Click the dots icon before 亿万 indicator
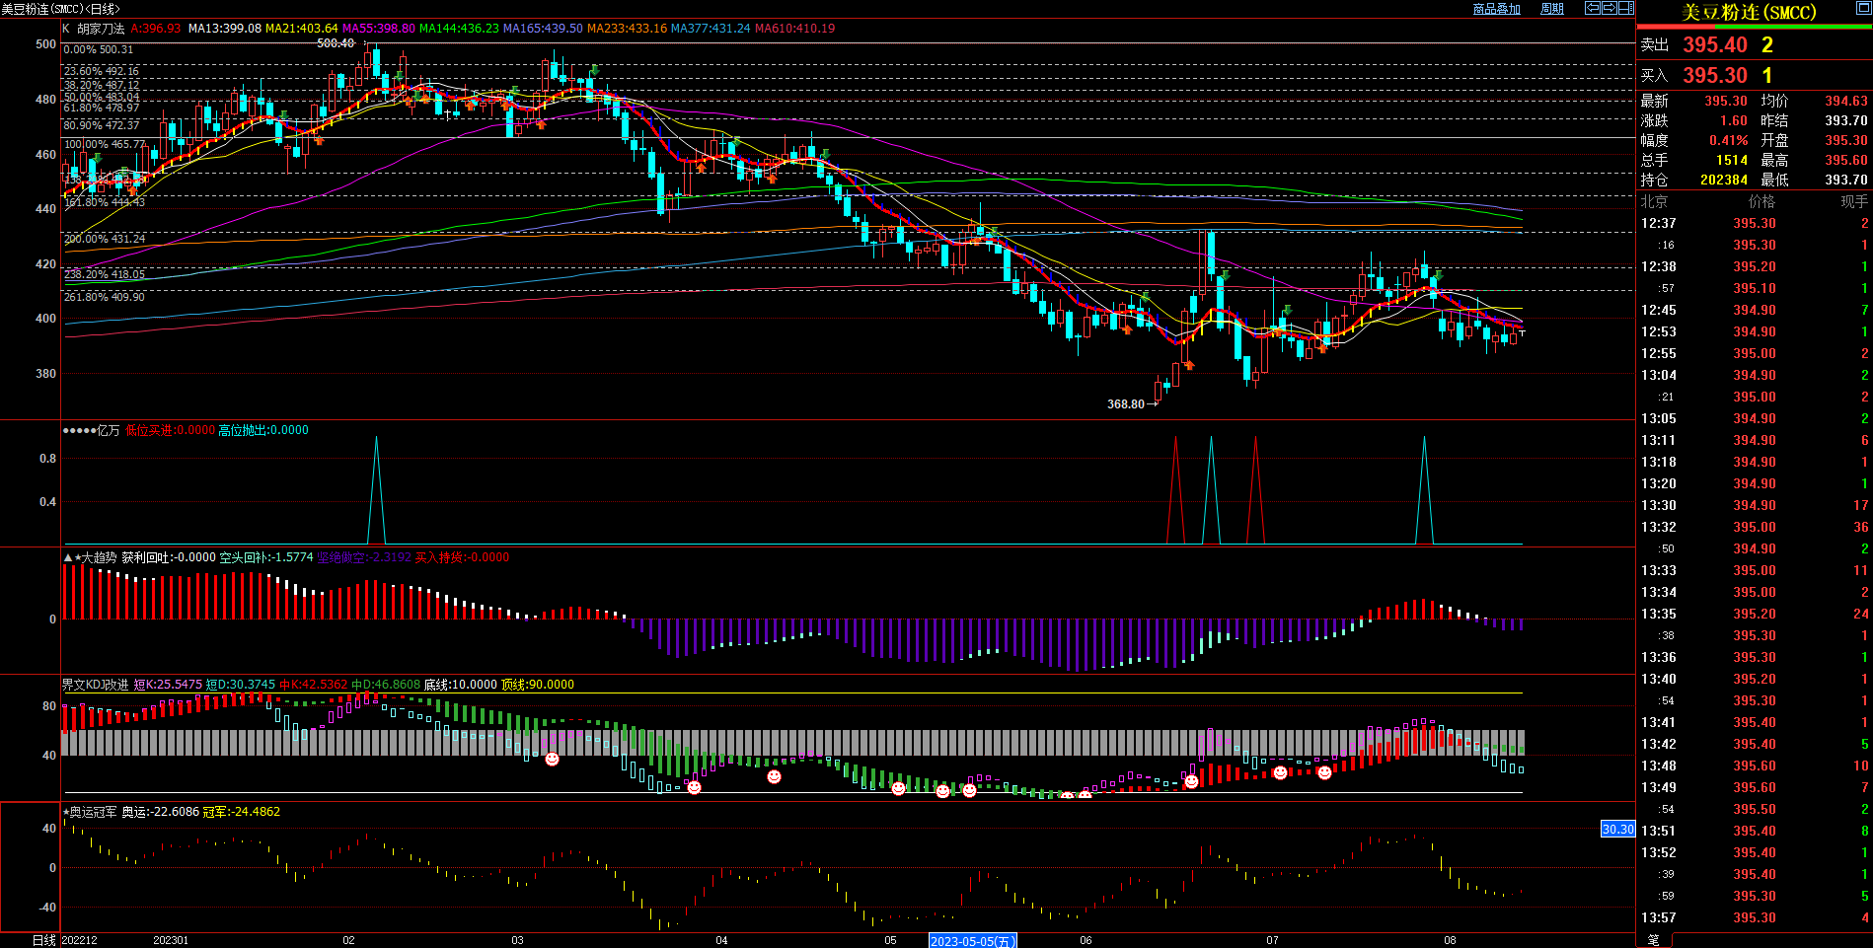1873x948 pixels. click(x=79, y=431)
